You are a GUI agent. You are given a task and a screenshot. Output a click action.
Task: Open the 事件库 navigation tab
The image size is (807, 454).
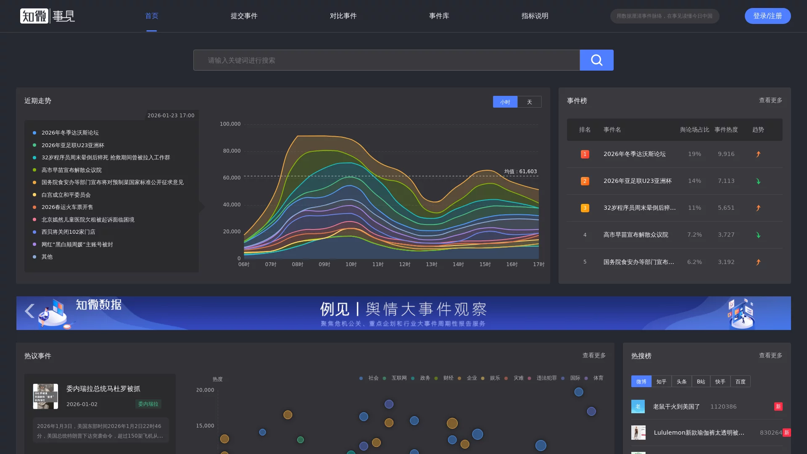439,16
